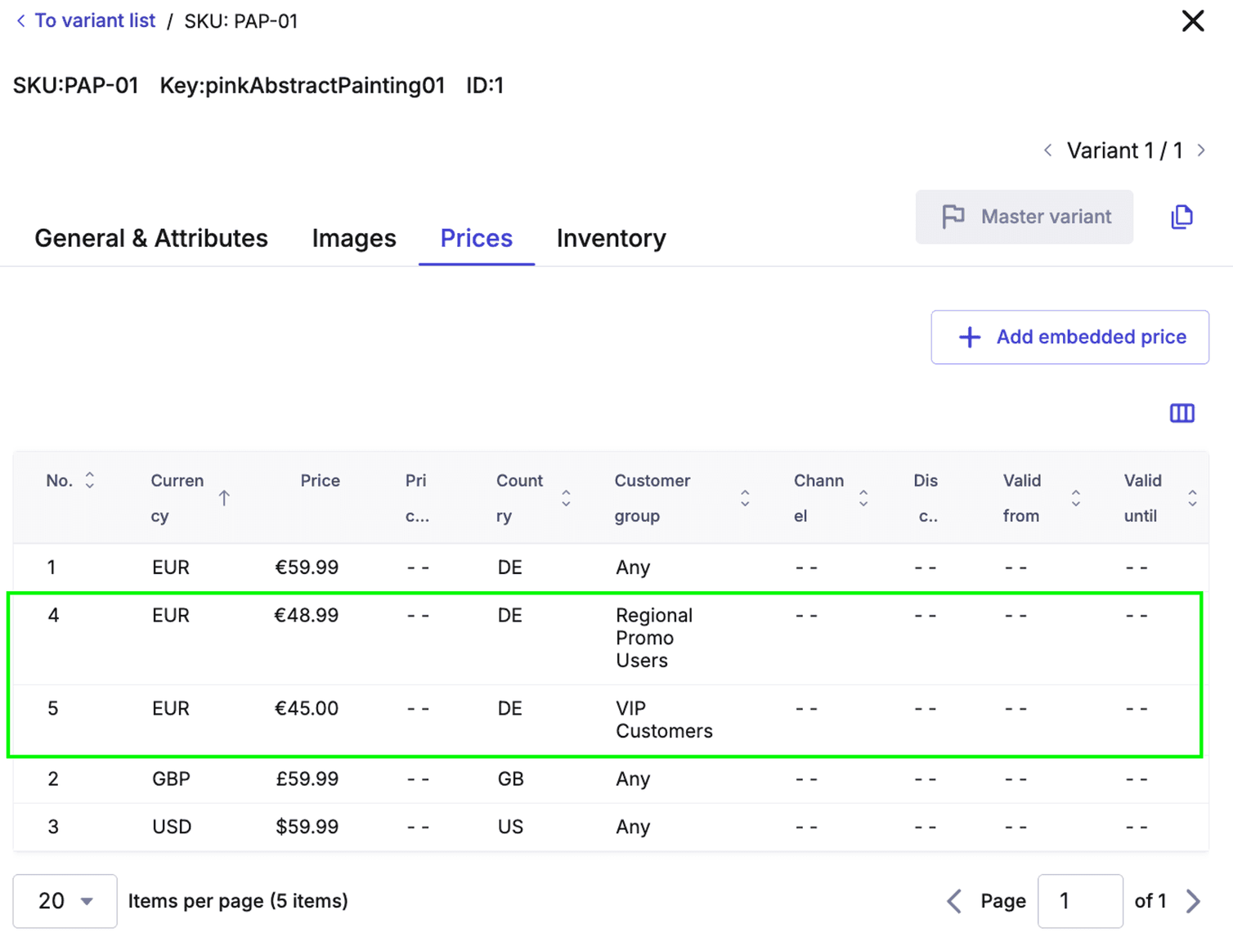Viewport: 1233px width, 951px height.
Task: Open the copy variant icon
Action: pyautogui.click(x=1181, y=217)
